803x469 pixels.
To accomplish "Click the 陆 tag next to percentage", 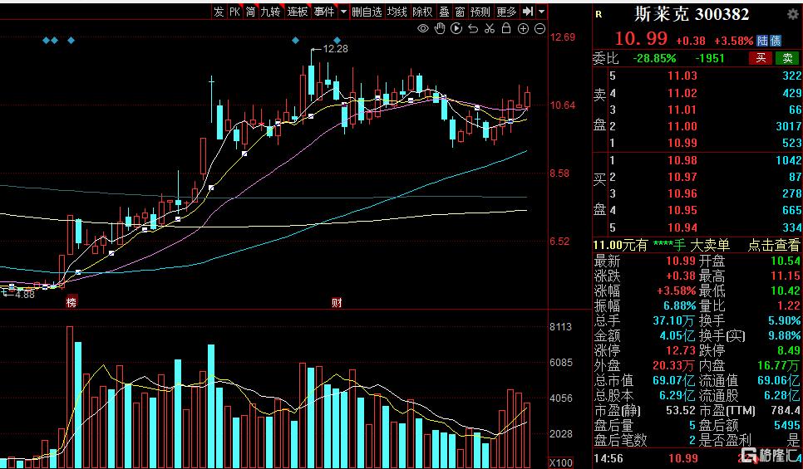I will pos(763,41).
